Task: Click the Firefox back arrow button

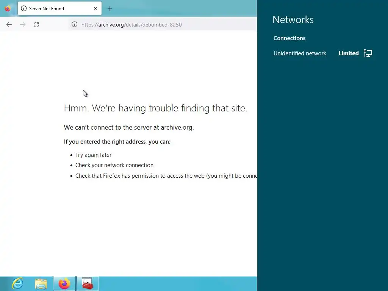Action: pyautogui.click(x=9, y=25)
